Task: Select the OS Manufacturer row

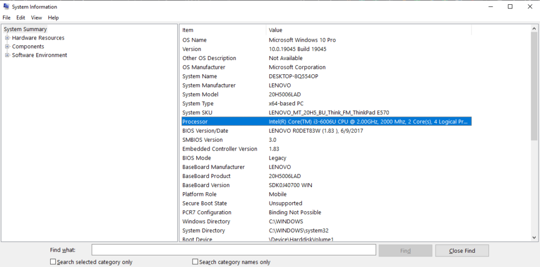Action: pos(326,67)
